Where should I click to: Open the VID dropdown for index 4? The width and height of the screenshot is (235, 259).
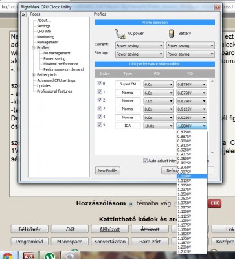(x=192, y=118)
